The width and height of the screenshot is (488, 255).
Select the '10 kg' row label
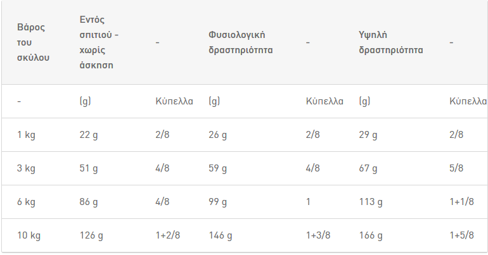click(x=29, y=235)
